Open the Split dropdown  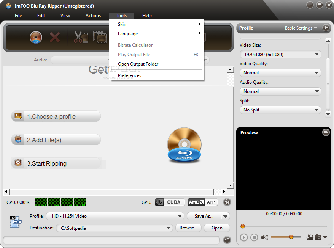coord(280,110)
